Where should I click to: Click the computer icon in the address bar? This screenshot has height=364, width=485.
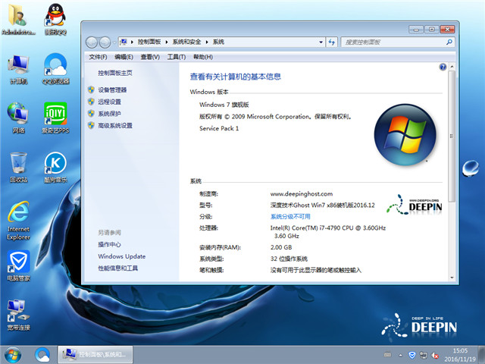click(124, 42)
